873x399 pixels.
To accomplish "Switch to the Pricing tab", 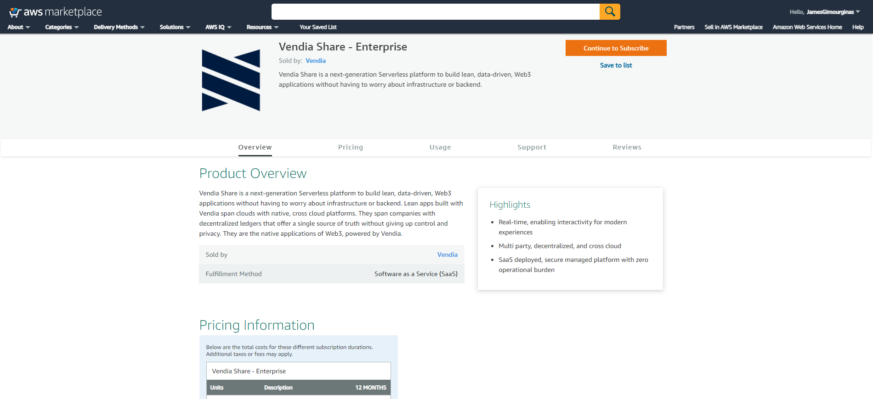I will (x=351, y=147).
